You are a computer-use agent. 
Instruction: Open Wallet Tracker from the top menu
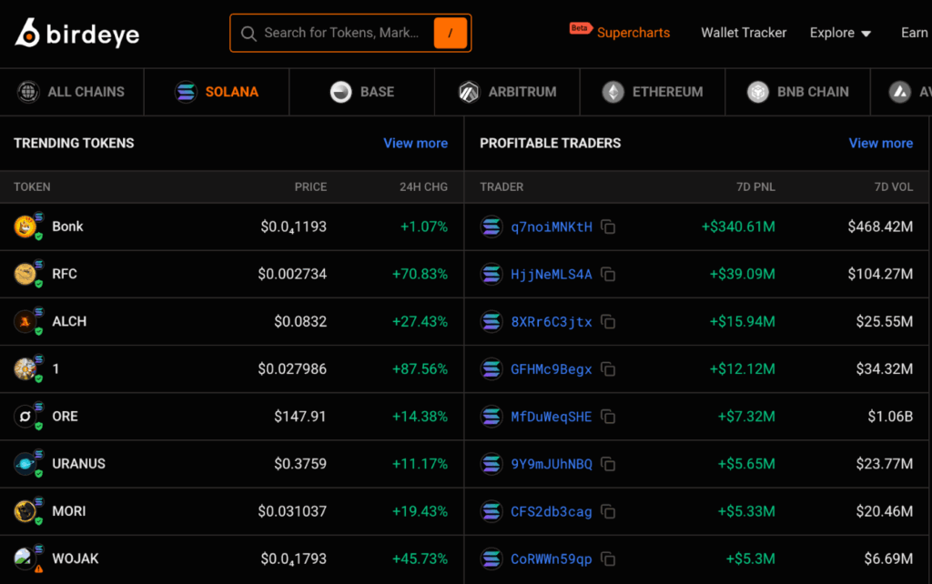(744, 33)
